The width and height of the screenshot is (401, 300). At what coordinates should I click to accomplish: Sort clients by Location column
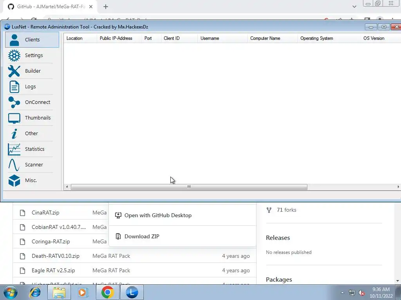coord(80,38)
